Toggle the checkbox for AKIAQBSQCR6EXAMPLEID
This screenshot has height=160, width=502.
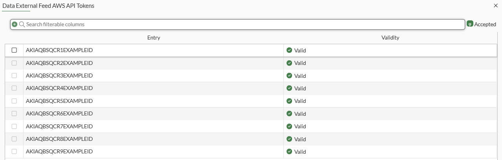[x=14, y=113]
